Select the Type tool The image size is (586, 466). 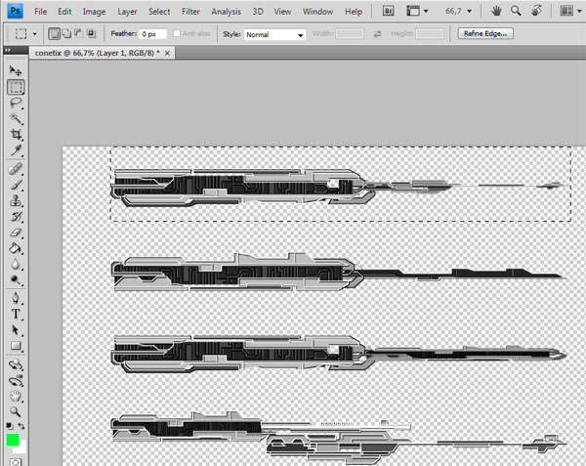pyautogui.click(x=16, y=314)
